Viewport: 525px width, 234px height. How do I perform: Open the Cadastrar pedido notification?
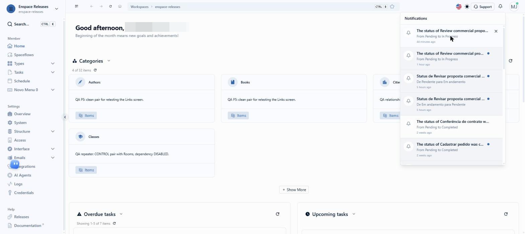(x=451, y=150)
